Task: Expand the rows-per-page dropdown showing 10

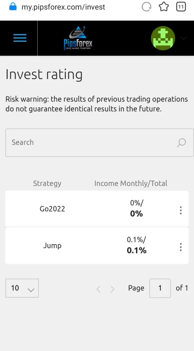Action: click(x=22, y=288)
